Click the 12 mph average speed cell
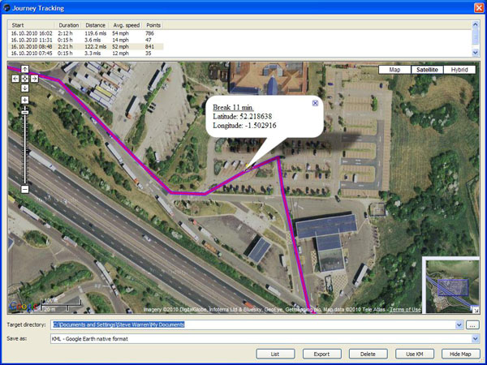The image size is (487, 365). point(120,54)
